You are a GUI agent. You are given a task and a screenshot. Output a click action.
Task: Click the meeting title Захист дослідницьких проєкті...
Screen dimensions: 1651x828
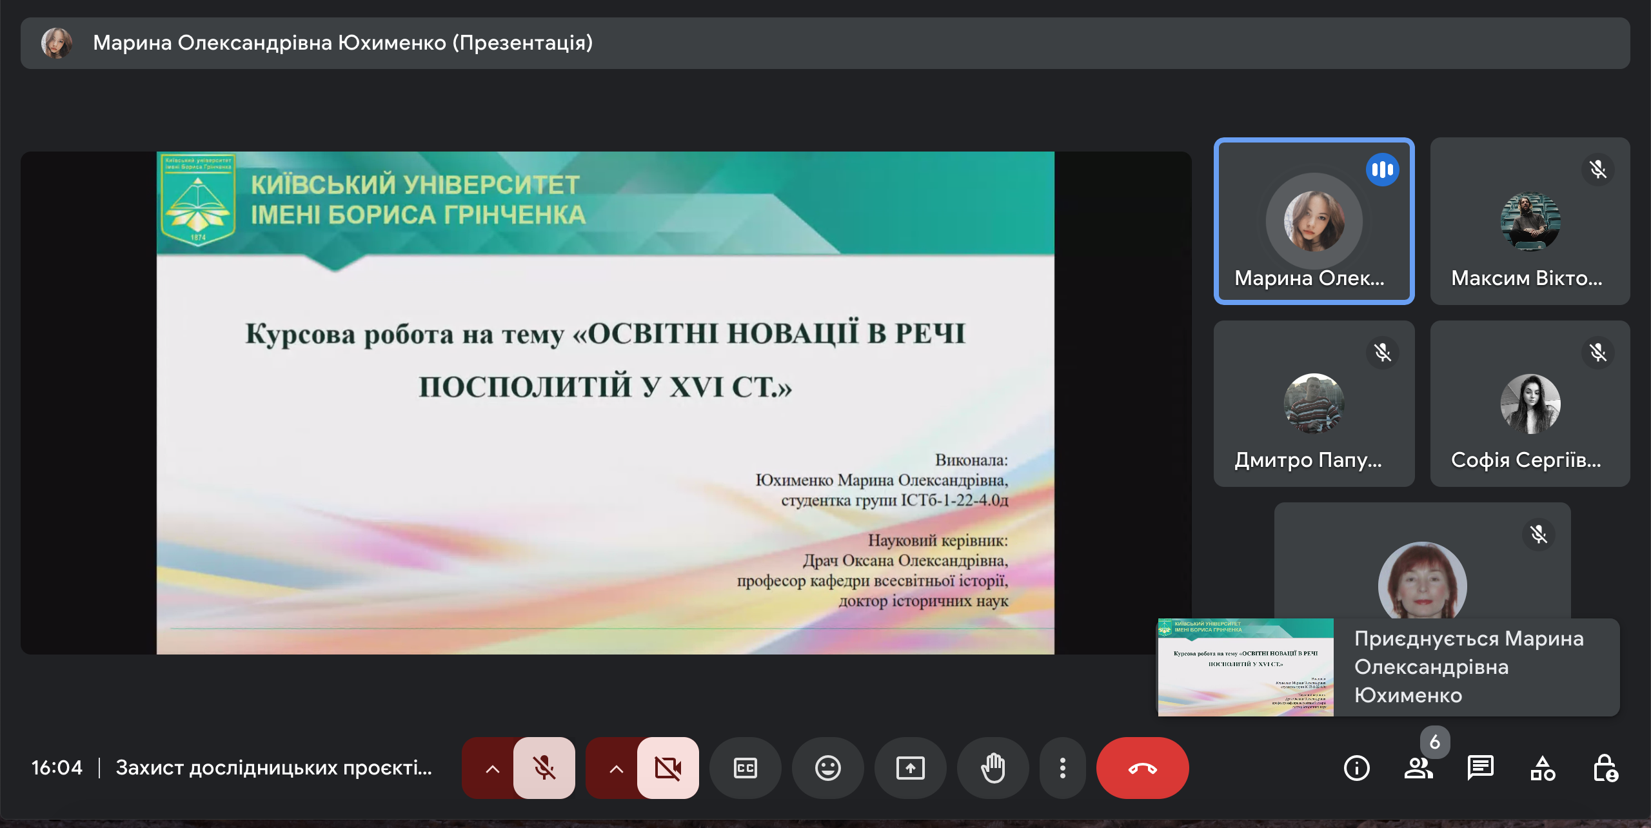pos(273,768)
